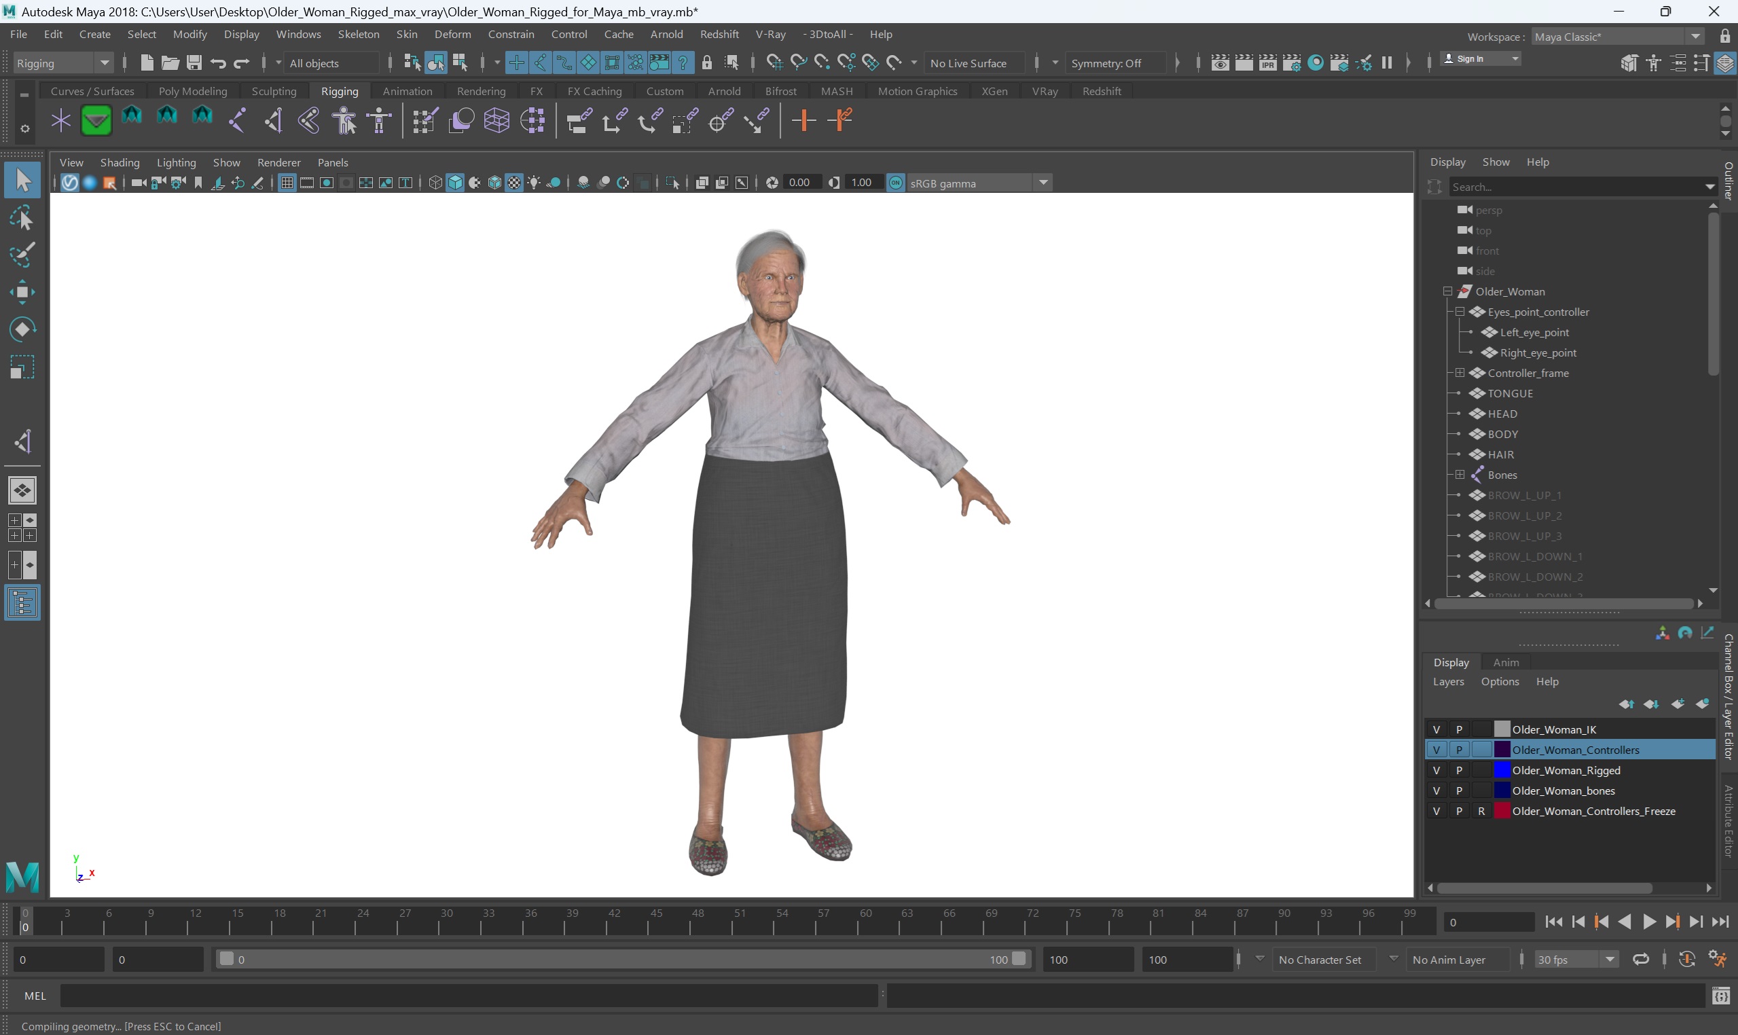Click frame 51 on the time slider
The image size is (1738, 1035).
[x=740, y=920]
